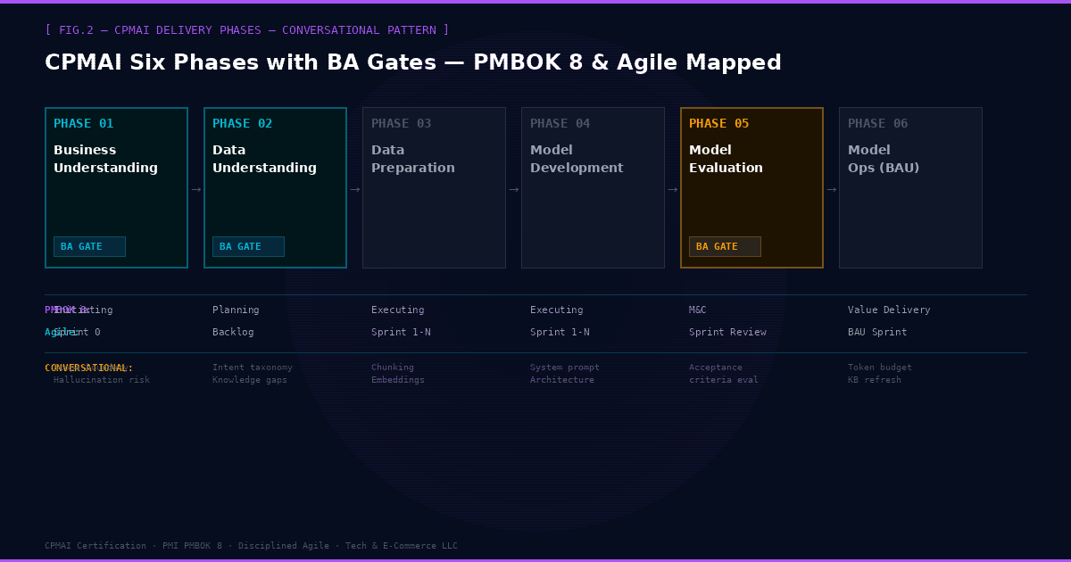Click the Value Delivery label
The width and height of the screenshot is (1071, 562).
(889, 310)
